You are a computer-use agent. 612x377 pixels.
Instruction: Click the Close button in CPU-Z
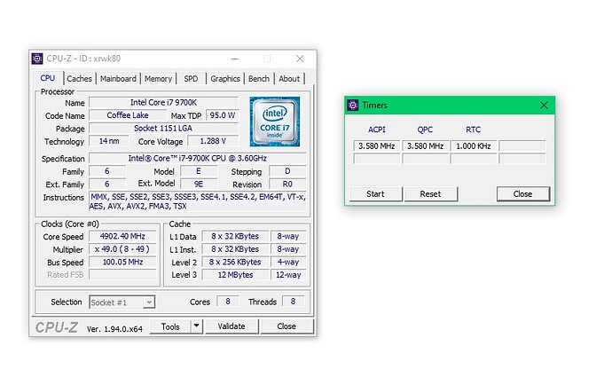(x=286, y=326)
